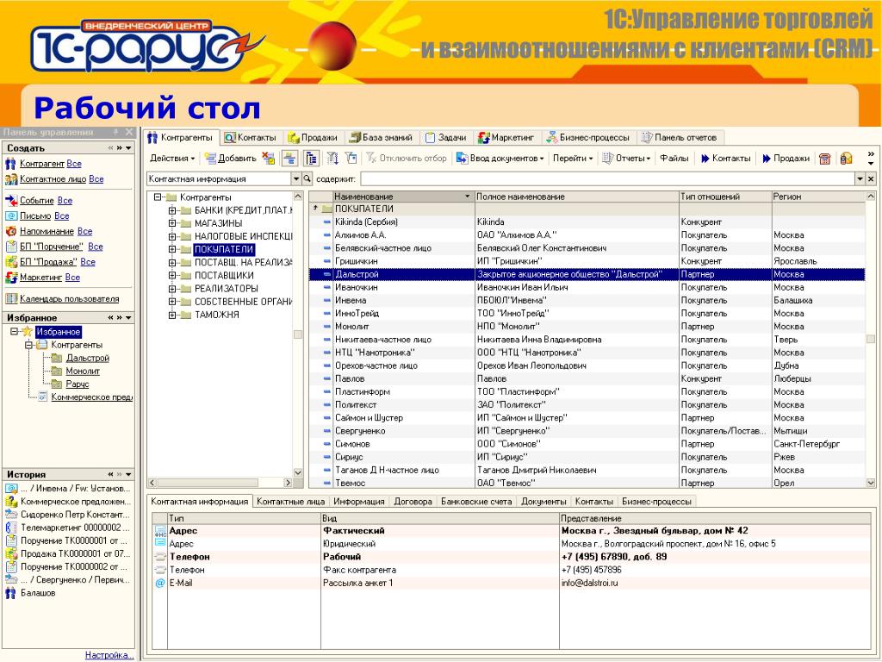Click the Настройка link at bottom left
Image resolution: width=882 pixels, height=662 pixels.
tap(109, 655)
